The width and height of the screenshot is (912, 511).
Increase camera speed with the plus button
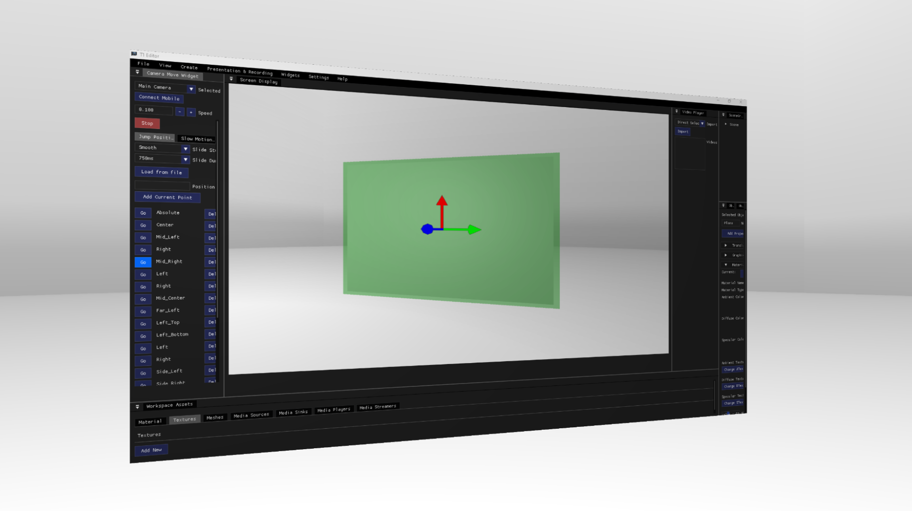191,112
